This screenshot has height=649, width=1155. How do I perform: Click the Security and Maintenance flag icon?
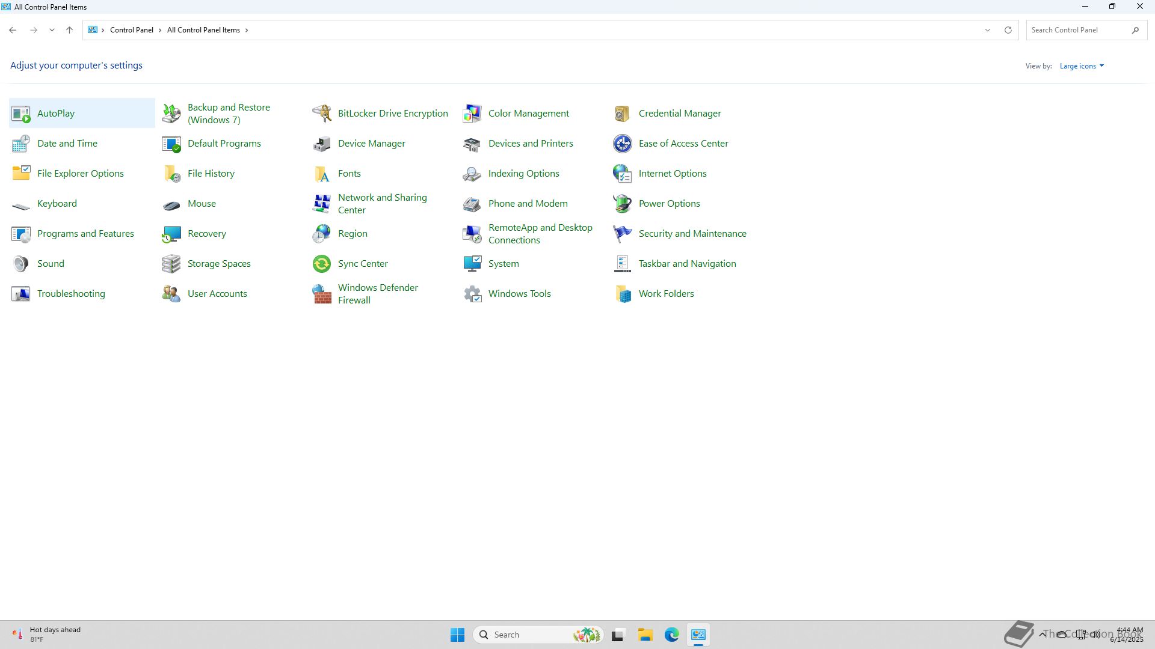point(623,234)
